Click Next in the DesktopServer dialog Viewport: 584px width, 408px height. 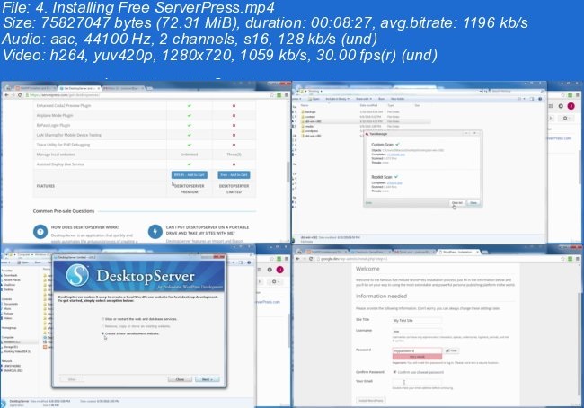click(x=207, y=379)
